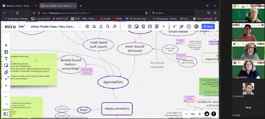Select the Urban Middle Class browser tab
Image resolution: width=265 pixels, height=119 pixels.
click(58, 6)
